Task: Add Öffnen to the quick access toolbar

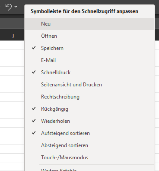Action: pyautogui.click(x=89, y=36)
